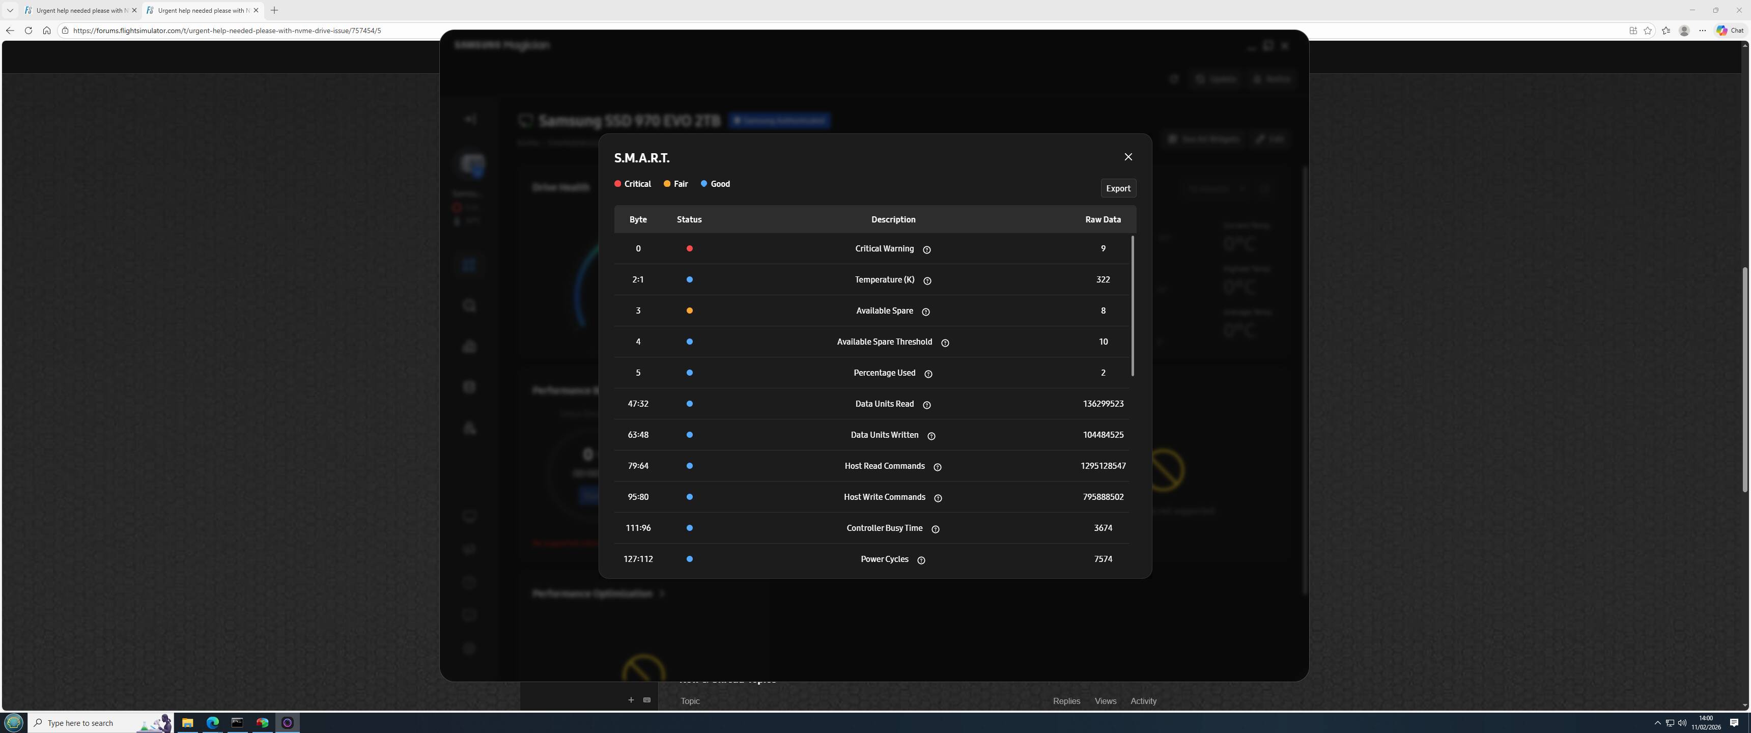Click the Replies column header on forum page
The width and height of the screenshot is (1751, 733).
point(1066,701)
